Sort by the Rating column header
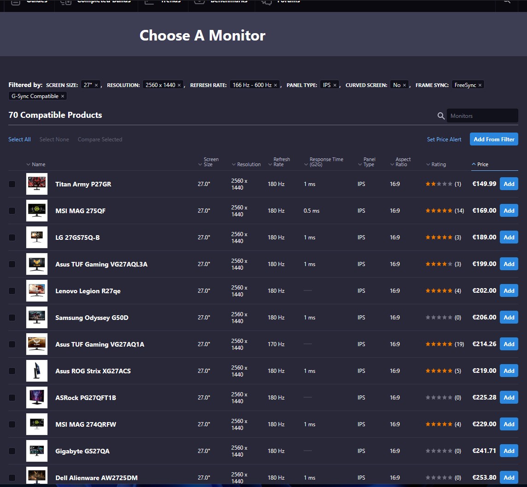The height and width of the screenshot is (487, 527). click(x=436, y=165)
